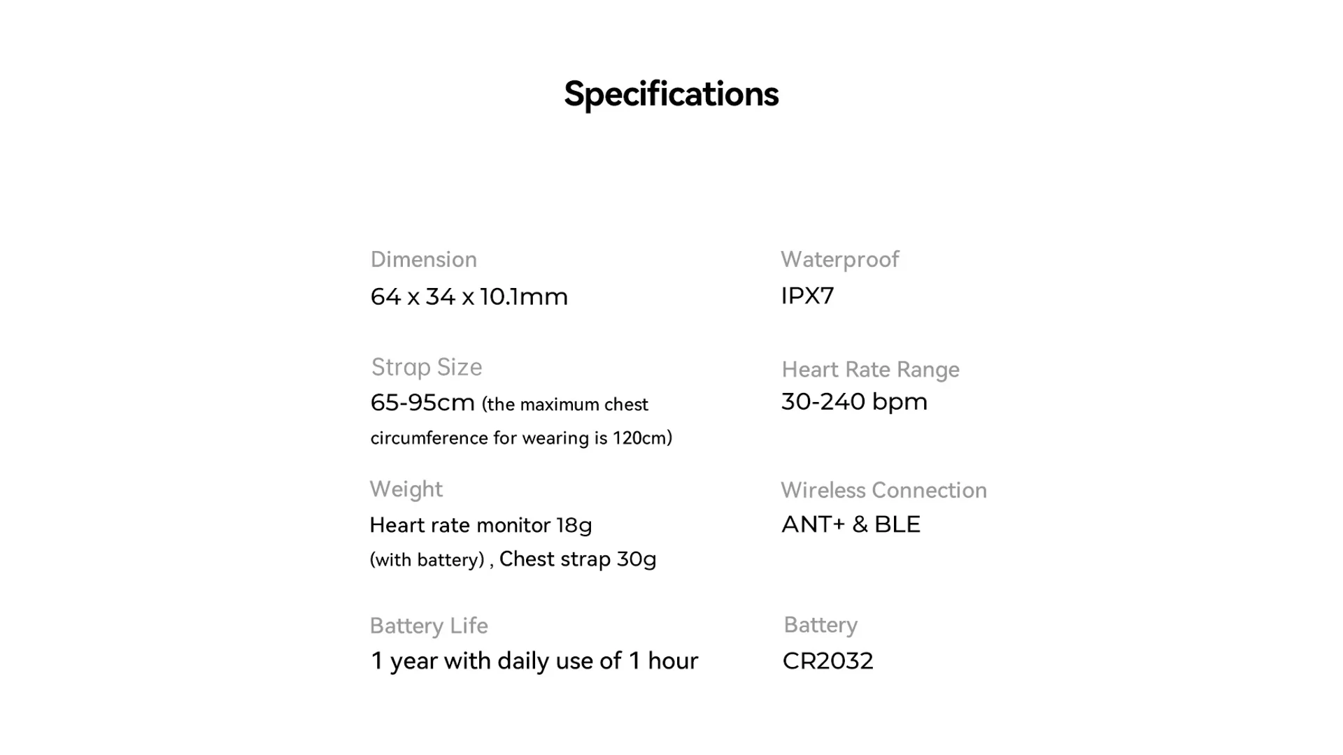1343x755 pixels.
Task: Select the IPX7 rating text
Action: pos(807,296)
